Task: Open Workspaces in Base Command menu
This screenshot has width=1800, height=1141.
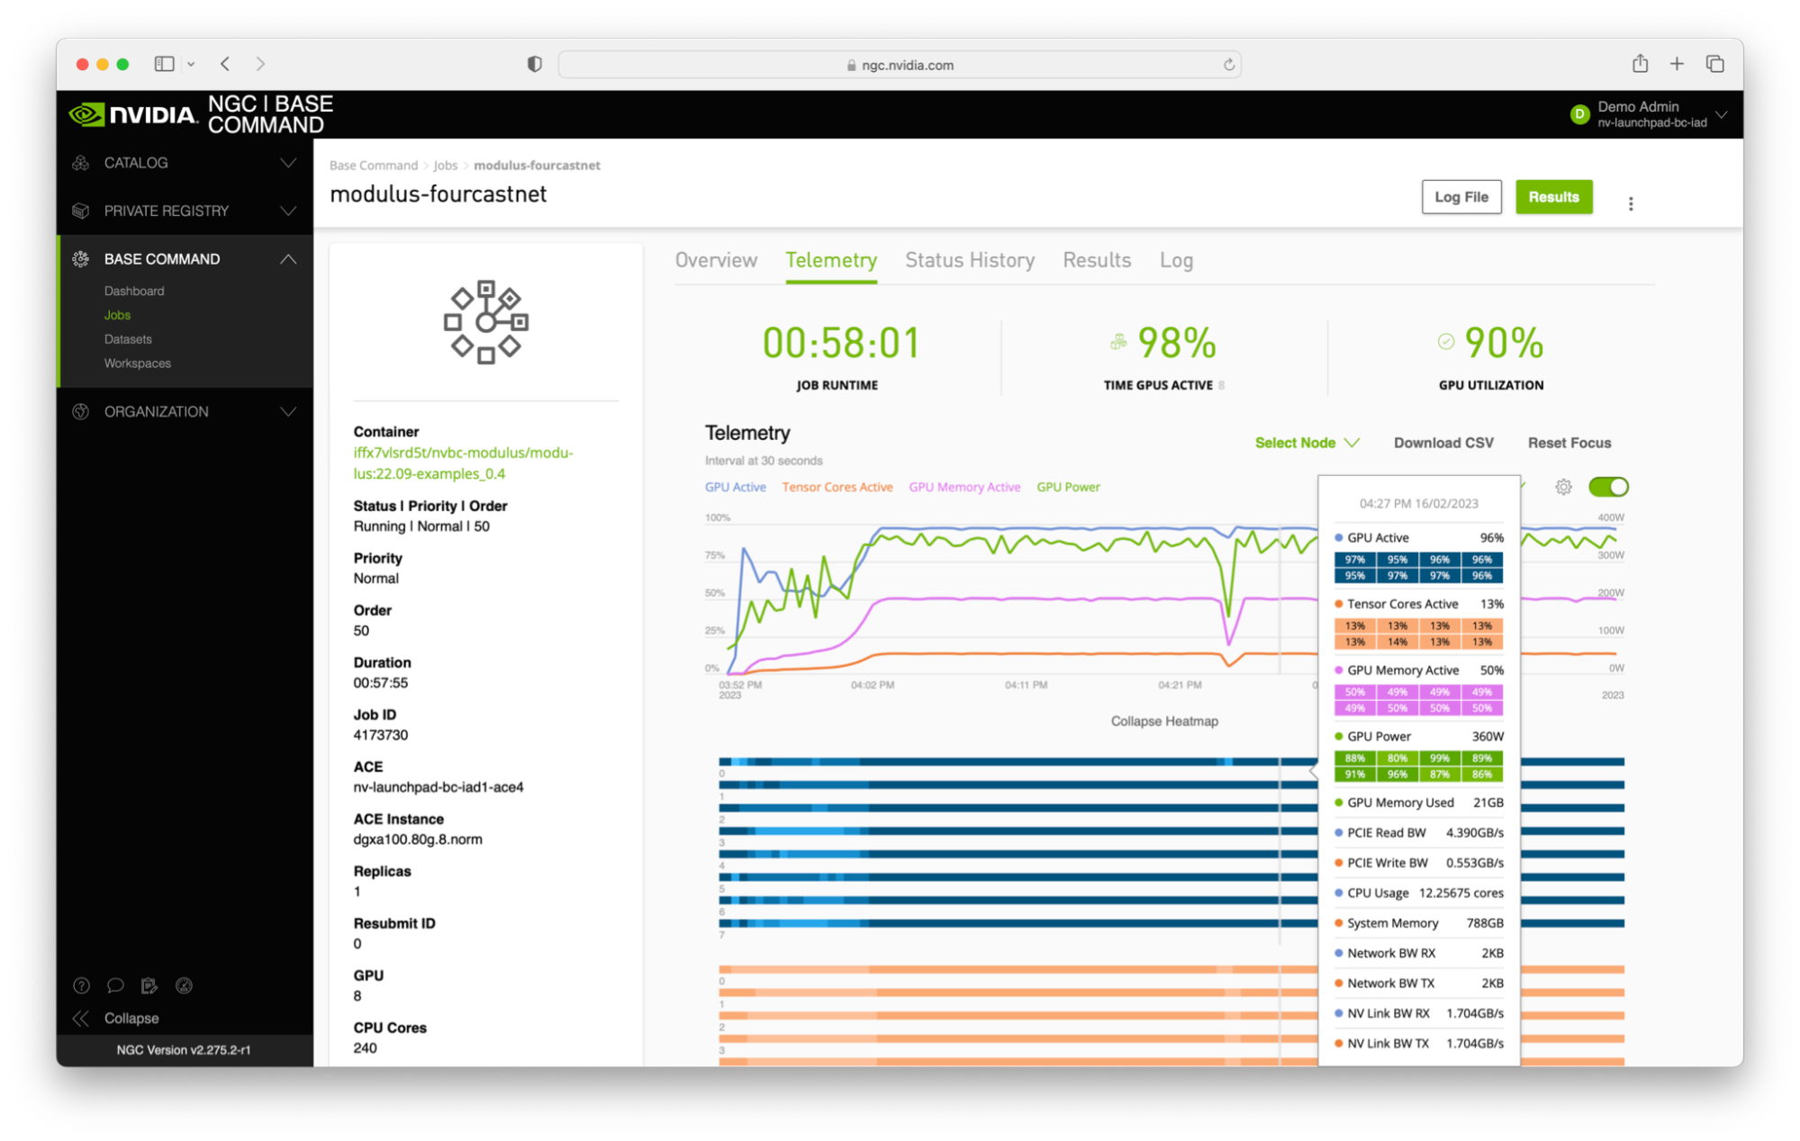Action: pos(137,364)
